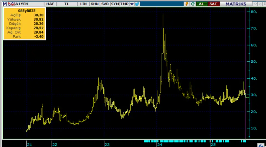The image size is (266, 147).
Task: Open the TL currency selector
Action: coord(67,4)
